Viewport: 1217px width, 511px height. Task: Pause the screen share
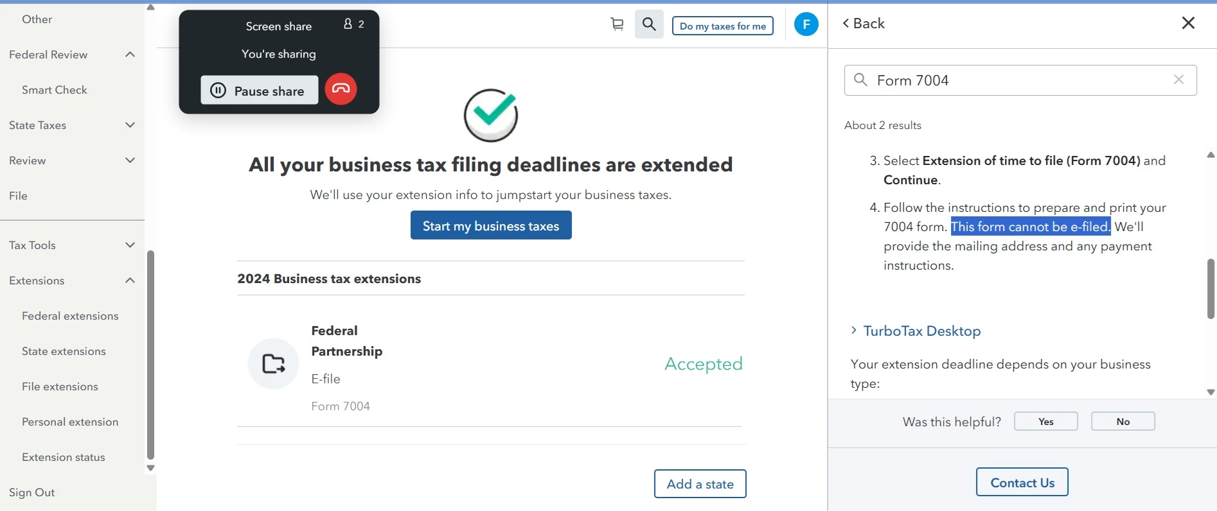tap(260, 90)
